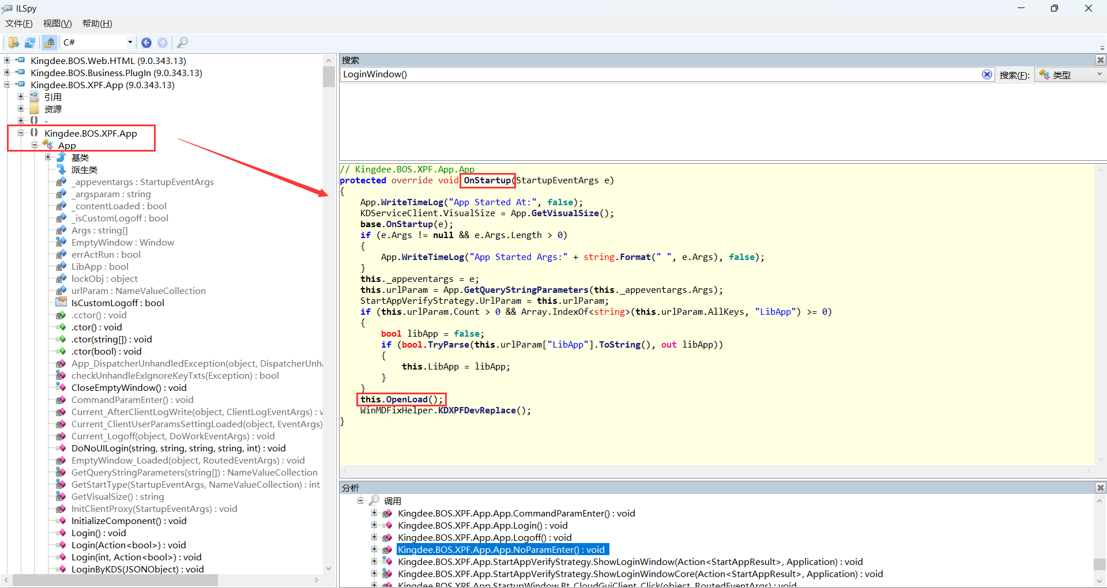Image resolution: width=1107 pixels, height=588 pixels.
Task: Click the 派生类 derived types arrow icon
Action: tap(62, 169)
